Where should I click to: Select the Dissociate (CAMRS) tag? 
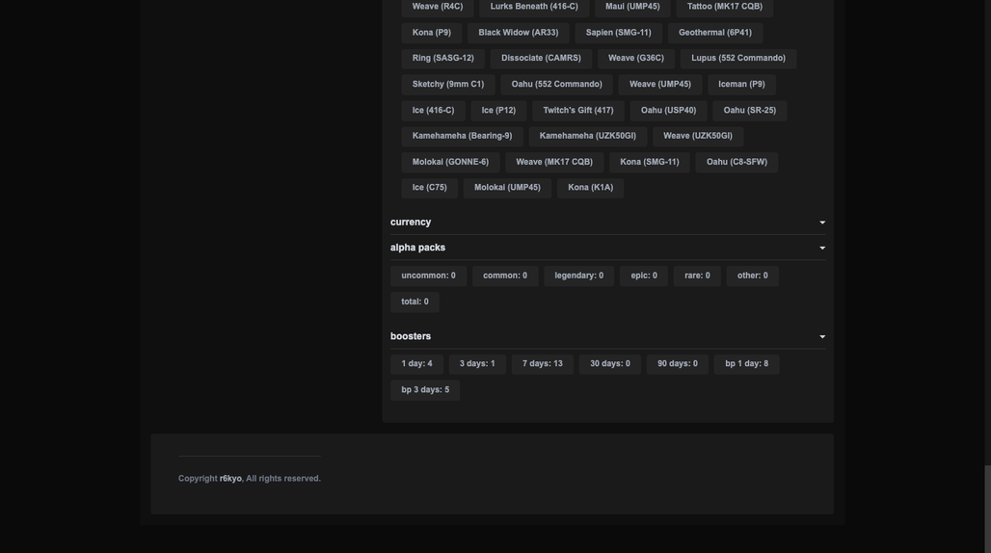[541, 58]
